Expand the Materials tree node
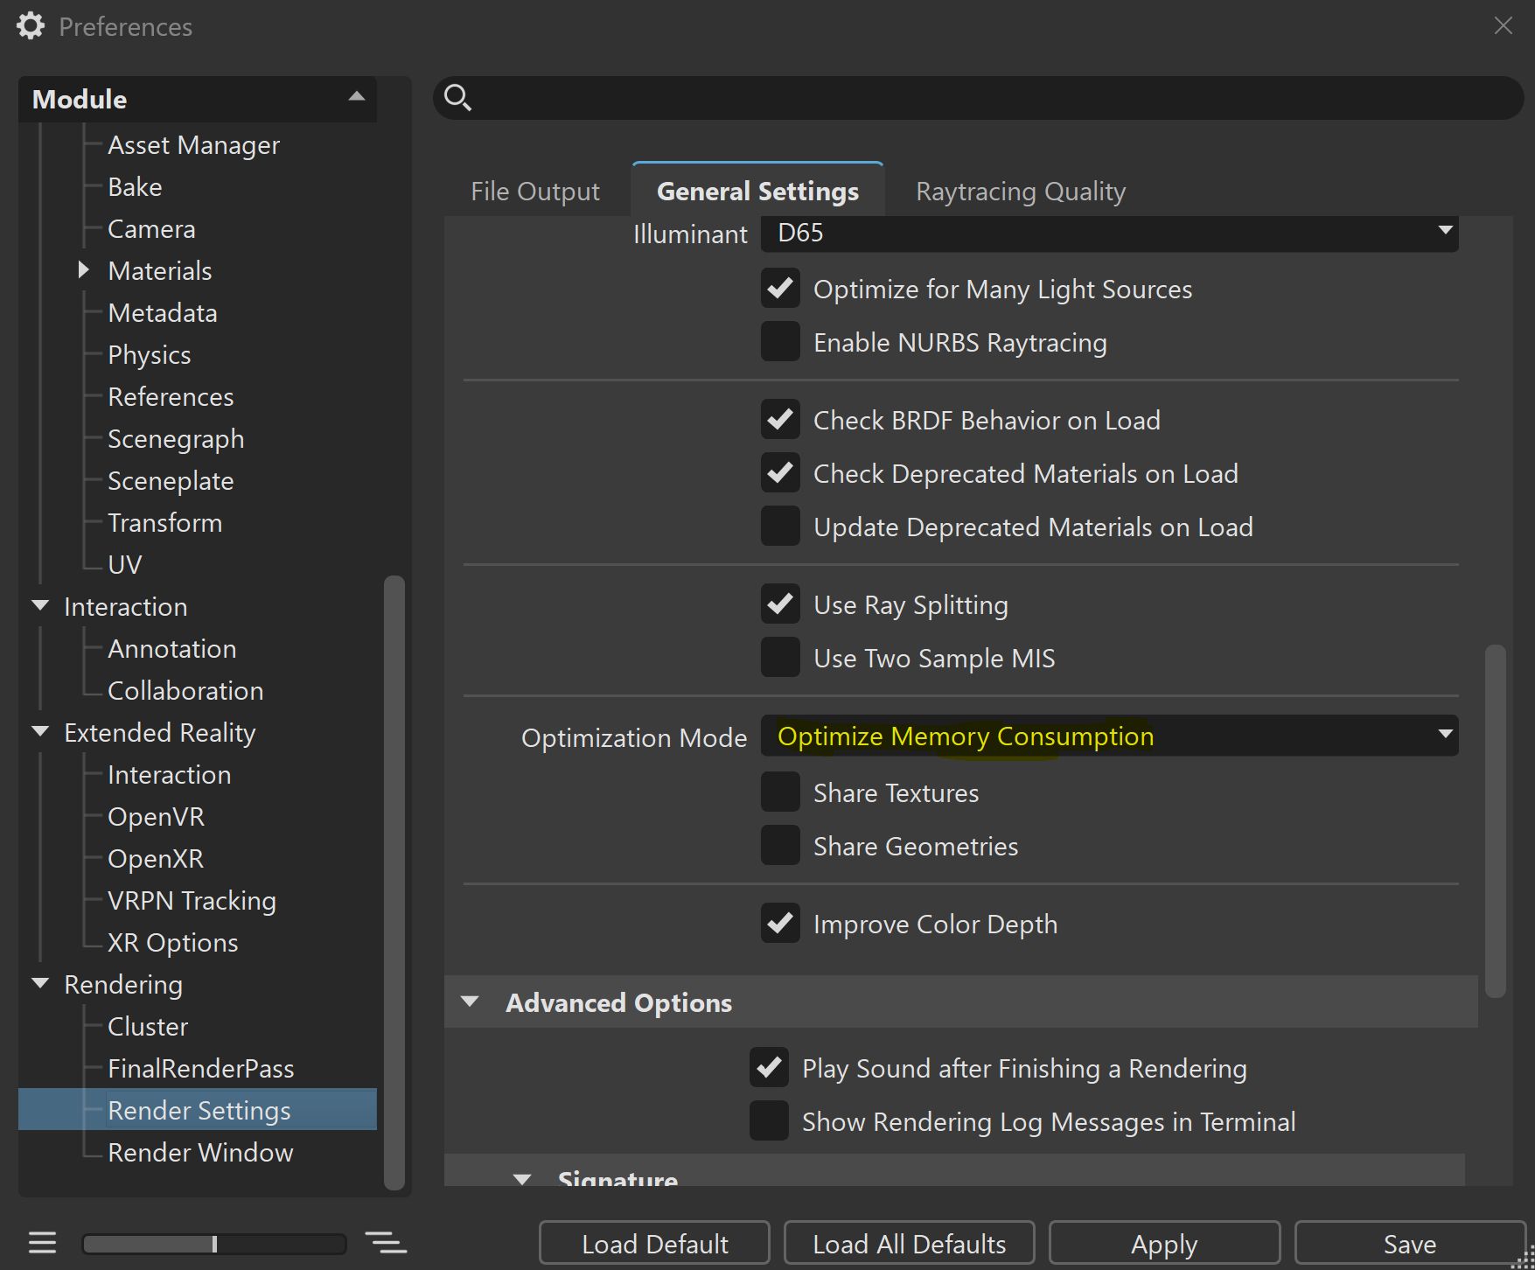1535x1270 pixels. click(84, 269)
